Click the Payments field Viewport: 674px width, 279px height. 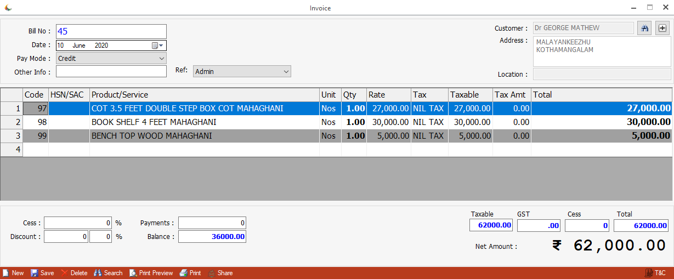point(212,223)
